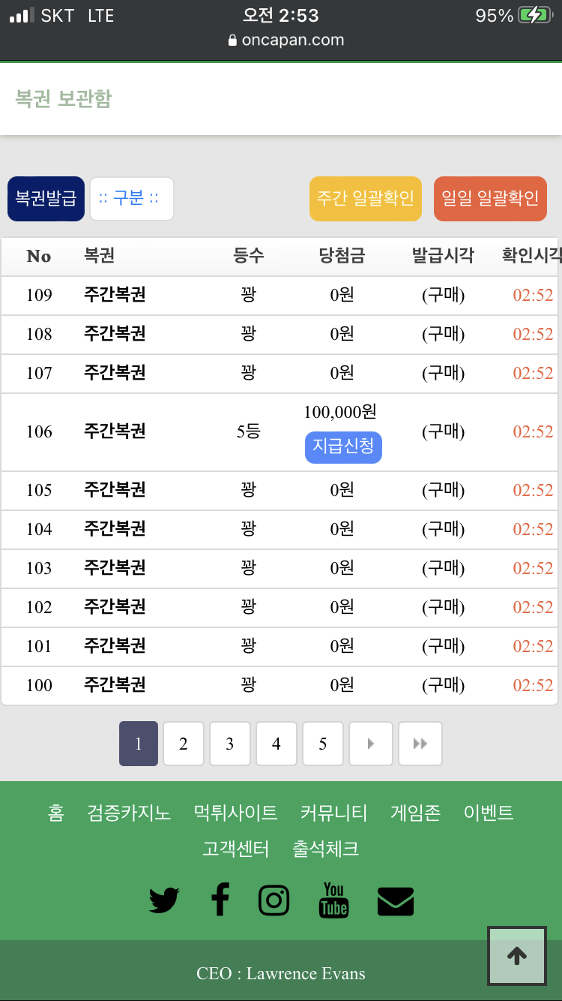562x1001 pixels.
Task: Open the Facebook icon in footer
Action: pyautogui.click(x=220, y=899)
